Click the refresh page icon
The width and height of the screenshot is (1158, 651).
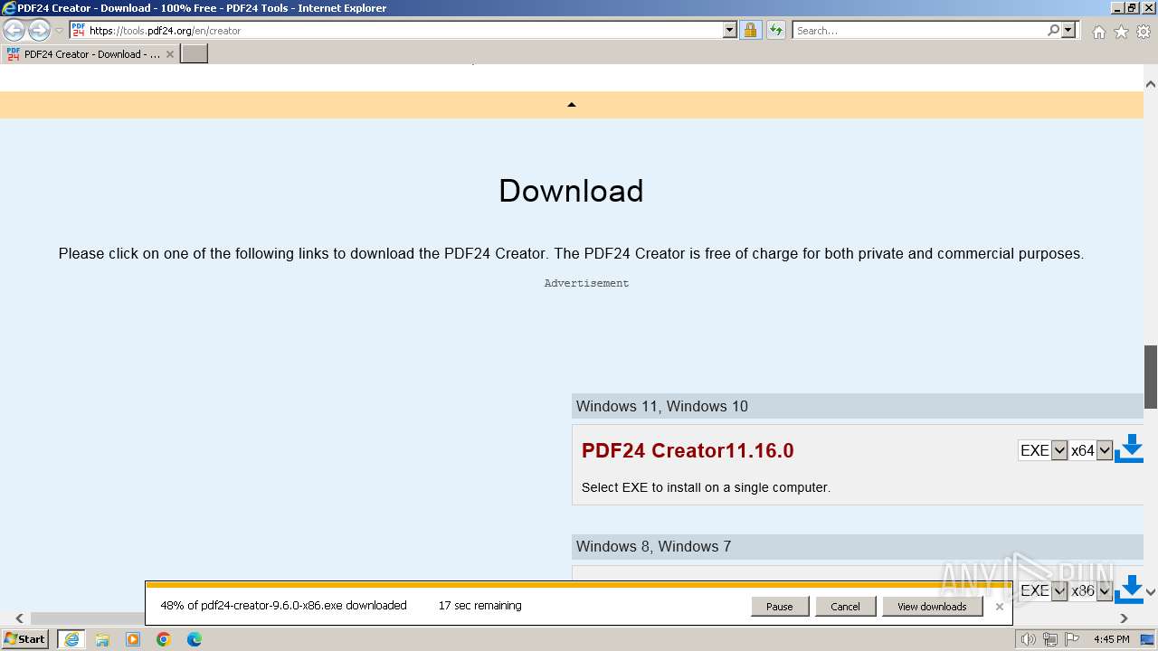point(775,30)
